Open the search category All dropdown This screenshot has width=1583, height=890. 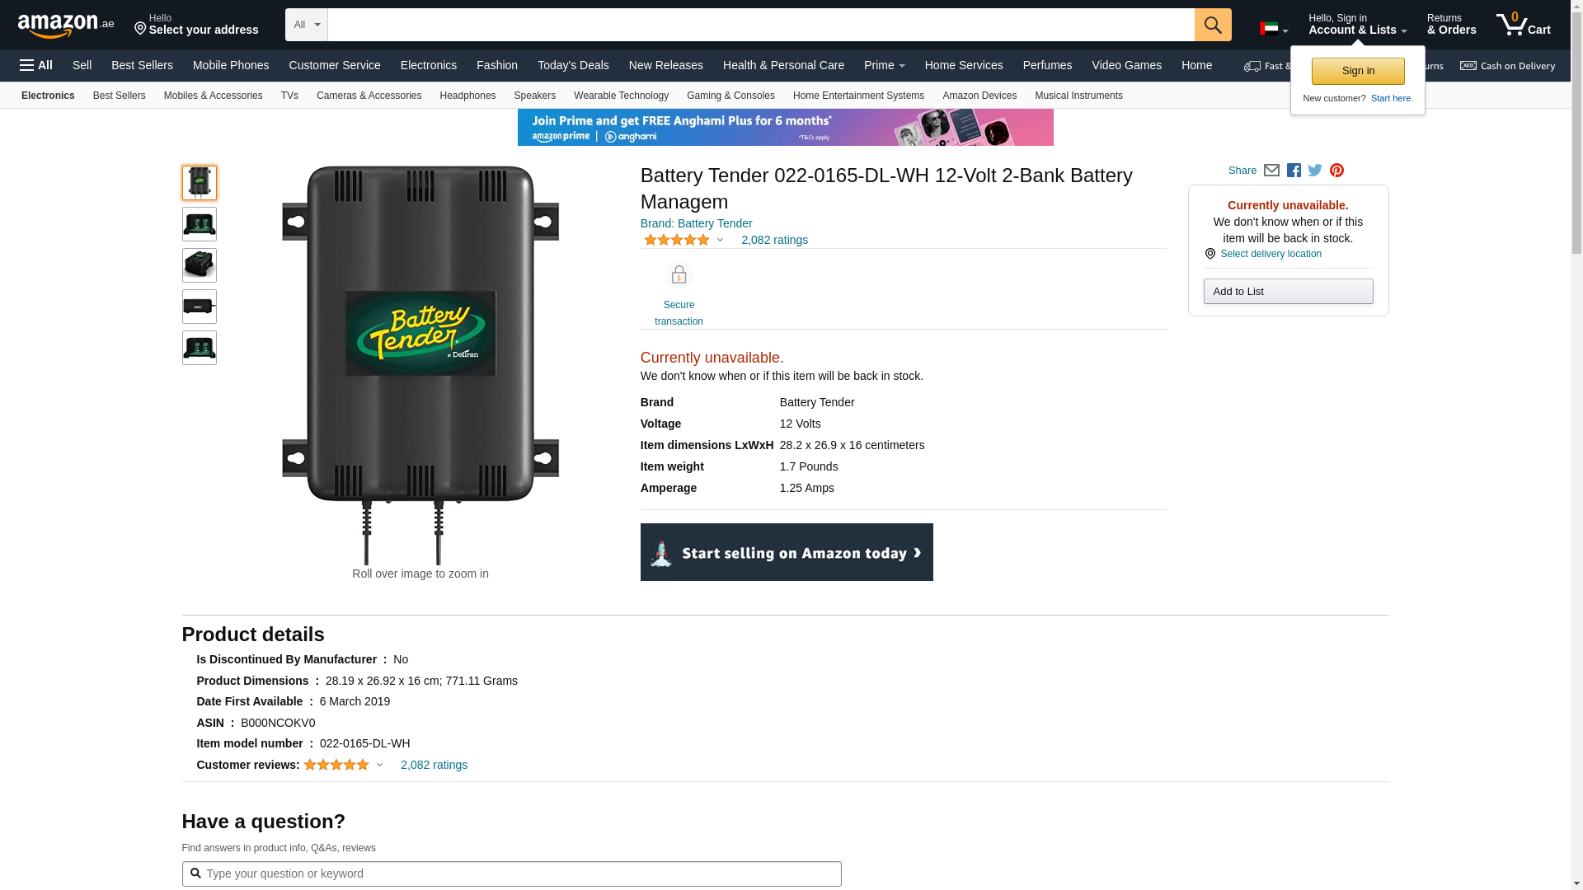(x=306, y=25)
